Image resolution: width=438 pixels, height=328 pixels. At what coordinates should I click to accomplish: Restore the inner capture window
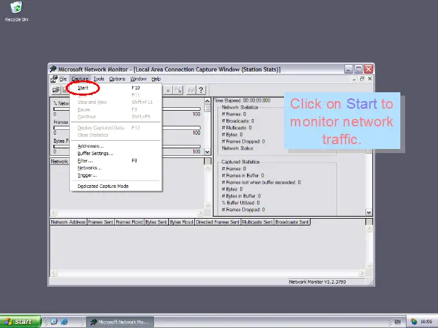(362, 79)
